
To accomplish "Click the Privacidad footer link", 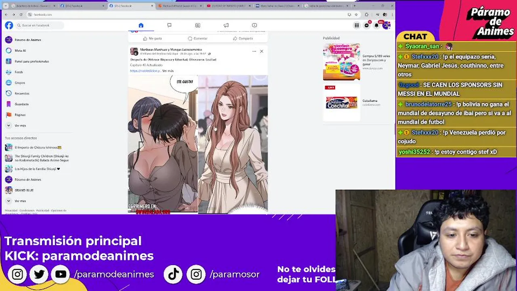I will click(x=11, y=211).
